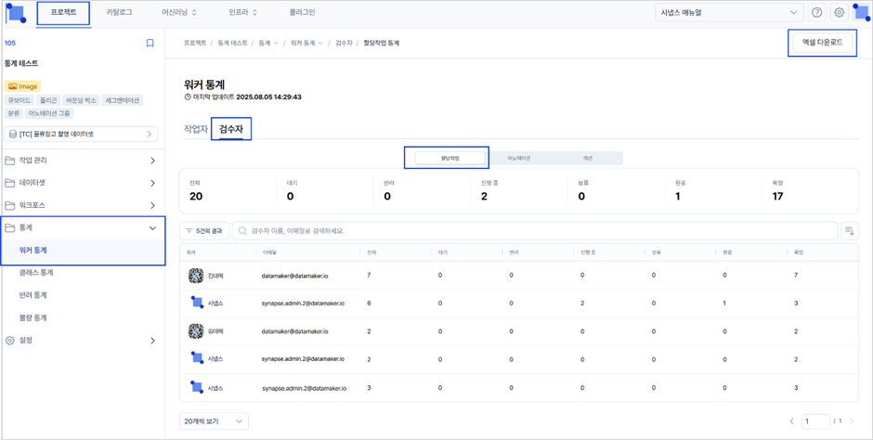
Task: Click 시냅스 avatar in the row with total 3
Action: [x=197, y=386]
